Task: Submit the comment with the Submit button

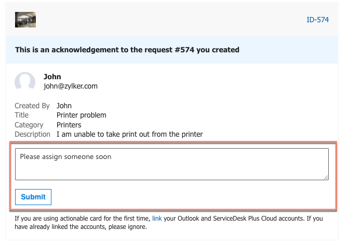Action: 33,197
